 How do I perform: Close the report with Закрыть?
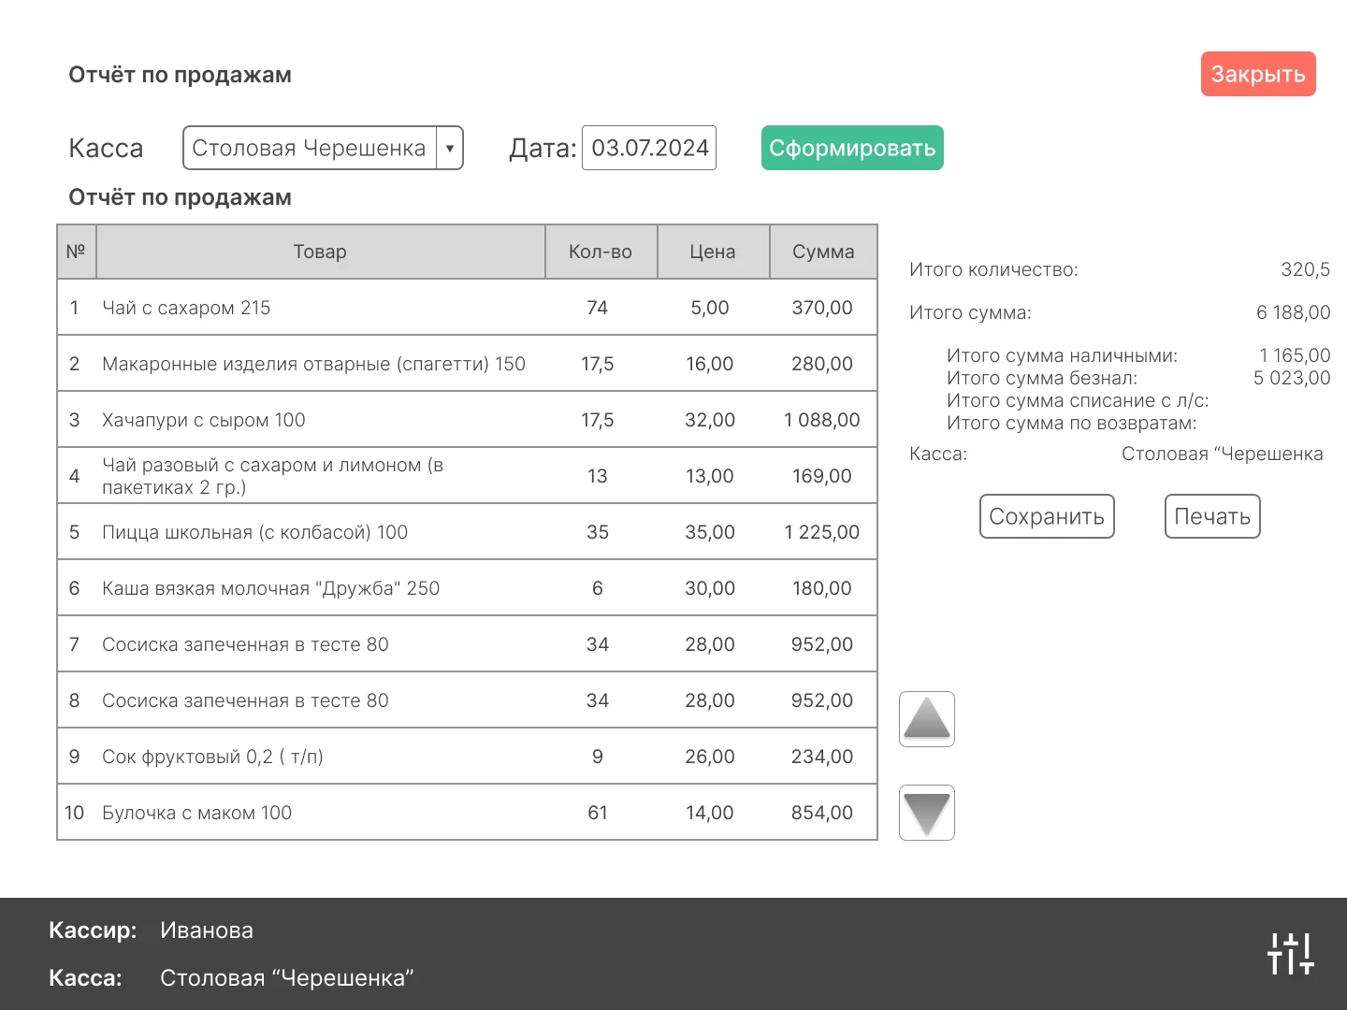tap(1258, 74)
